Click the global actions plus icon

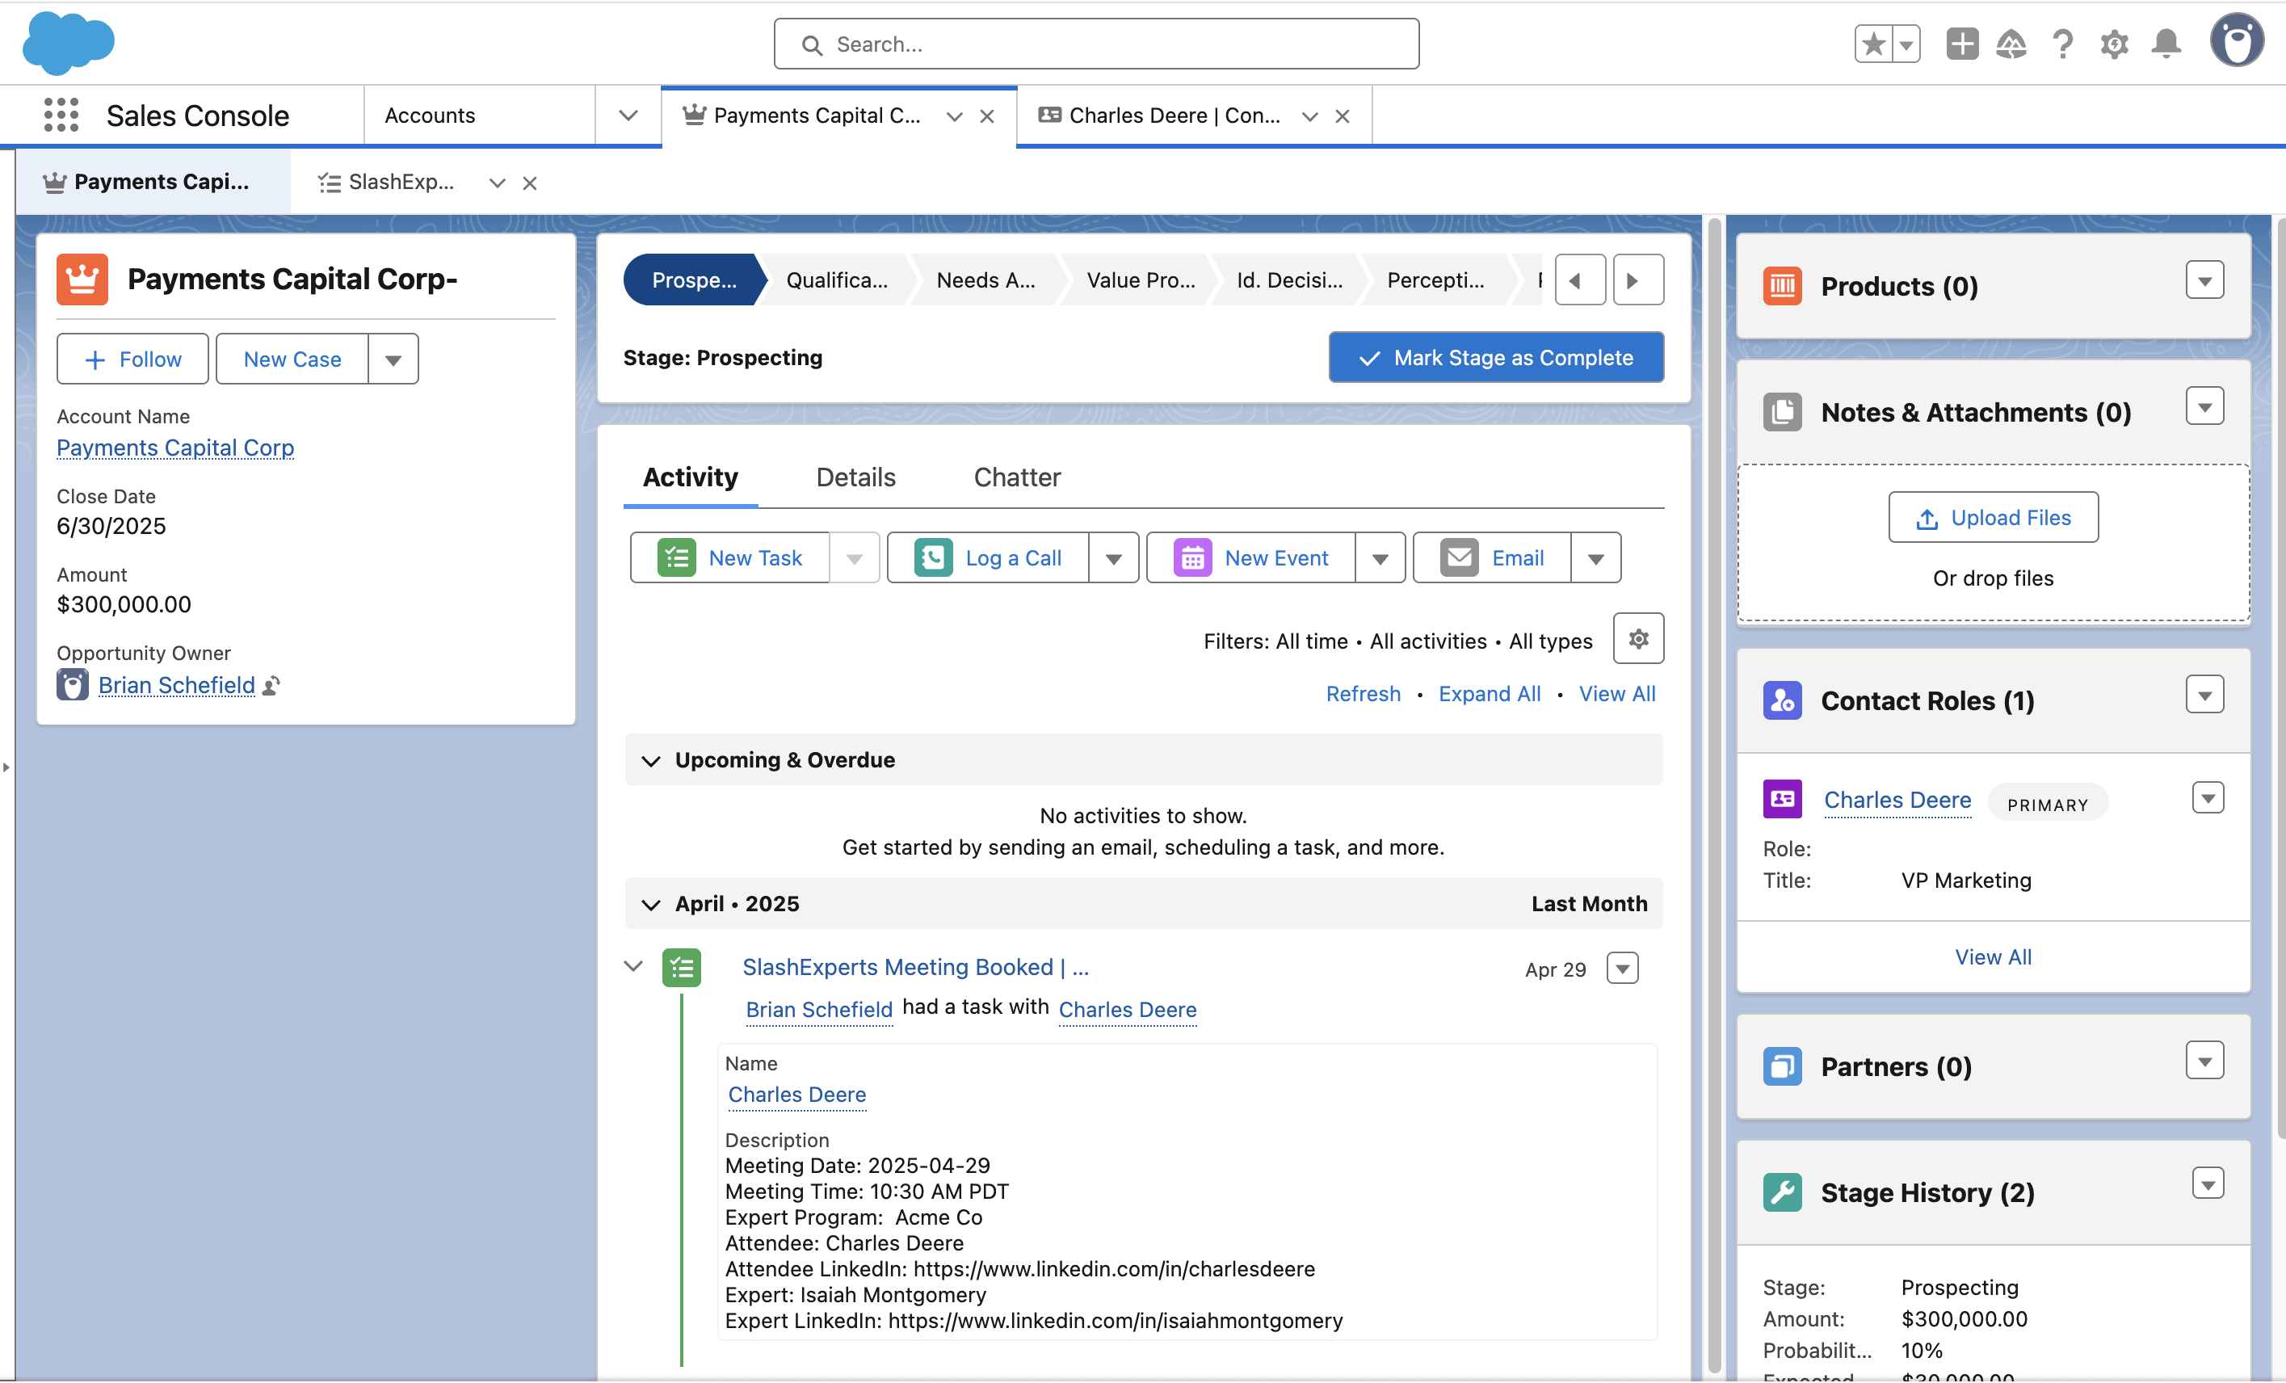point(1961,44)
